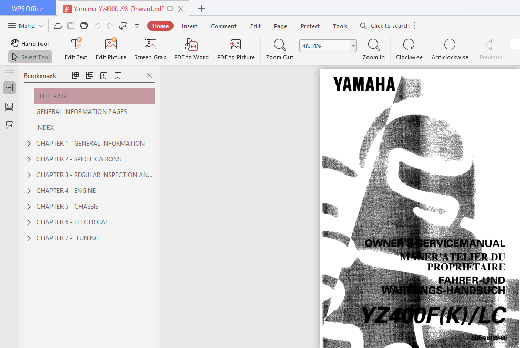Open a new tab with plus button
This screenshot has width=520, height=348.
[x=201, y=8]
